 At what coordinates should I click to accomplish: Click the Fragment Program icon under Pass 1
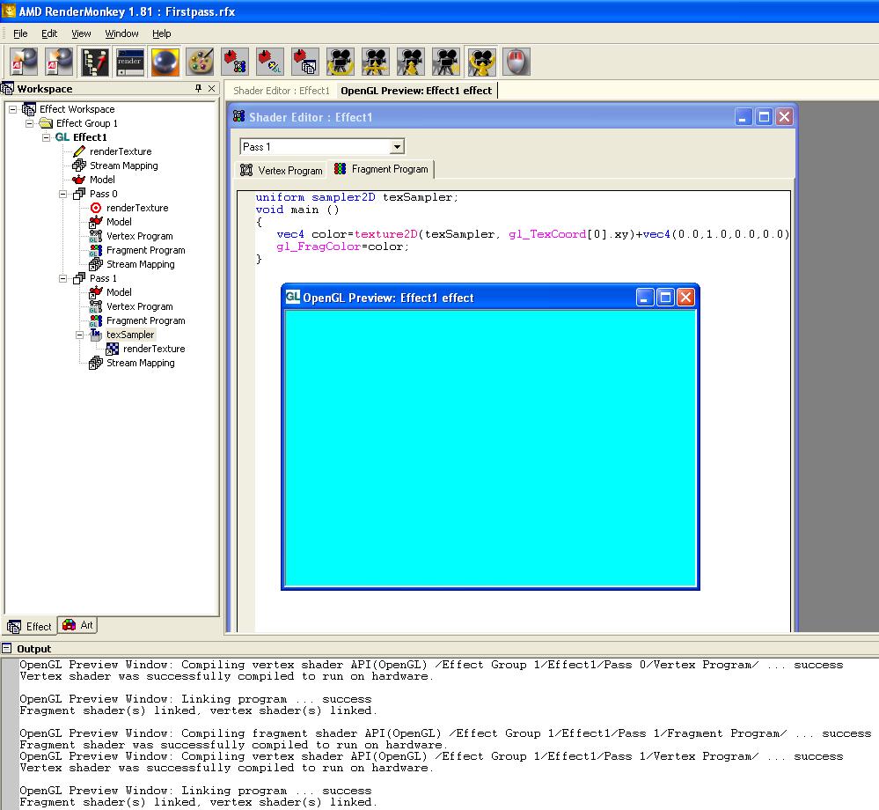(96, 320)
